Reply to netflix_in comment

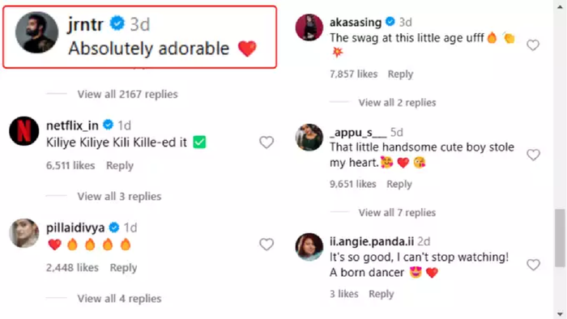120,165
